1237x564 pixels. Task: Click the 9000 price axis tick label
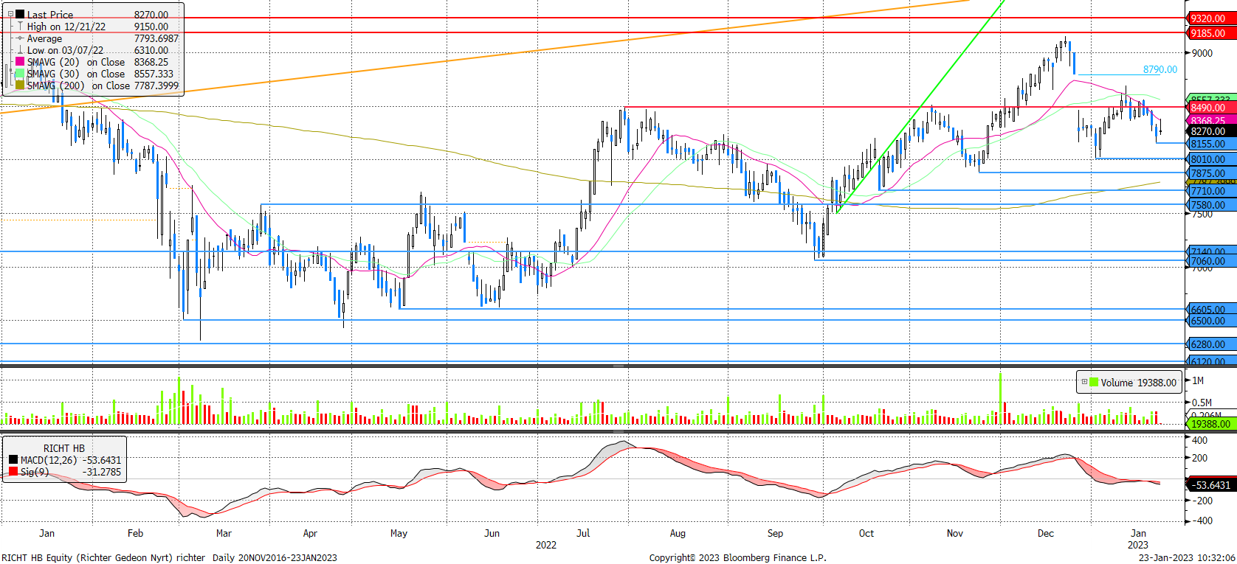click(1202, 53)
